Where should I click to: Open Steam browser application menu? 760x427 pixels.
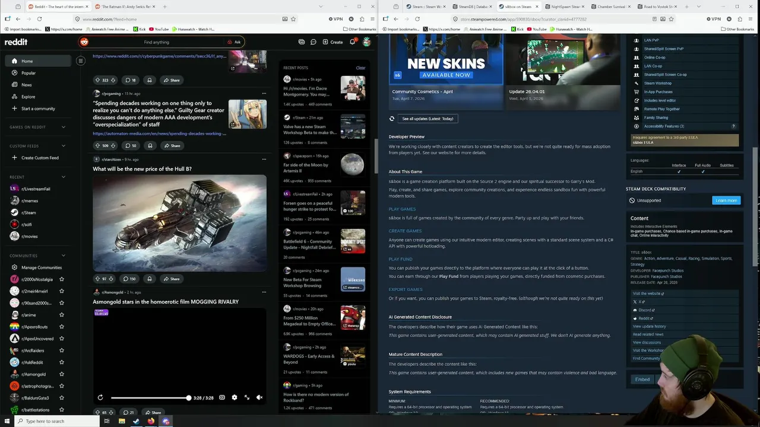751,19
